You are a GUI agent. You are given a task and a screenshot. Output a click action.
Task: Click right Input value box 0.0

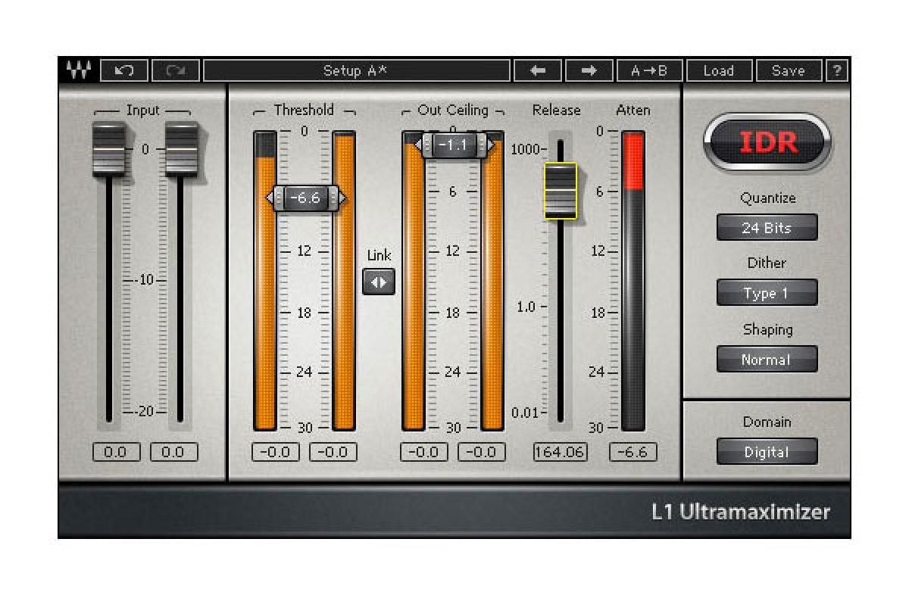click(x=173, y=453)
